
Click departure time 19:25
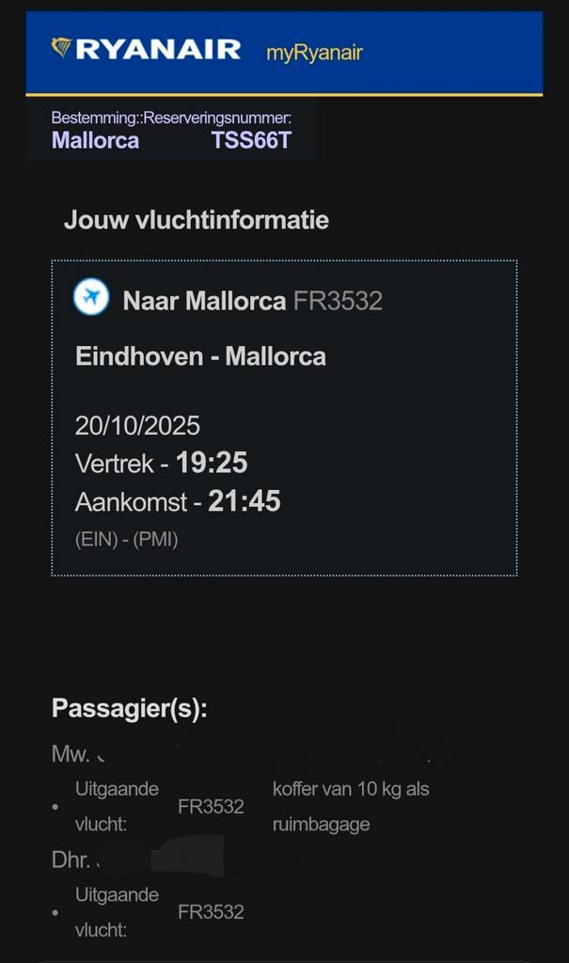pos(212,463)
